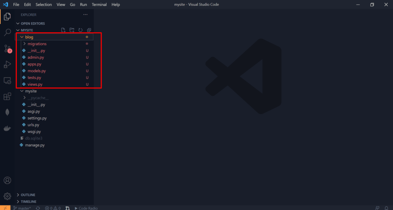This screenshot has width=393, height=210.
Task: Open the Help menu
Action: pos(116,5)
